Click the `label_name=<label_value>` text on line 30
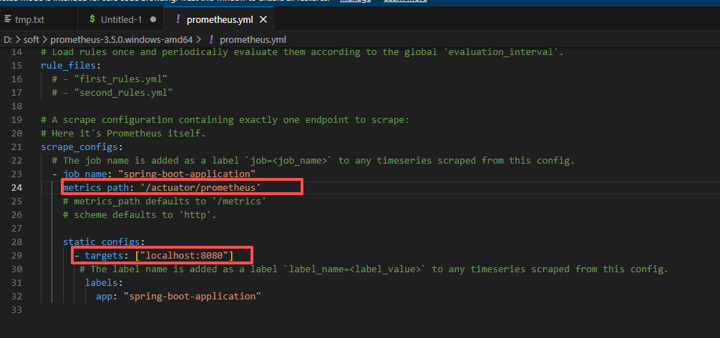 click(x=354, y=269)
